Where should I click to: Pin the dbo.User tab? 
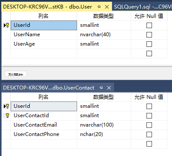tap(99, 6)
